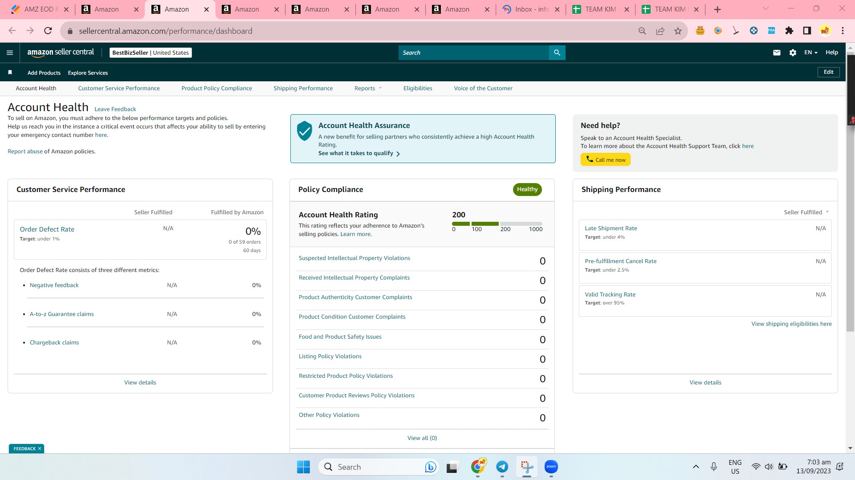
Task: Open Report abuse link
Action: [x=25, y=152]
